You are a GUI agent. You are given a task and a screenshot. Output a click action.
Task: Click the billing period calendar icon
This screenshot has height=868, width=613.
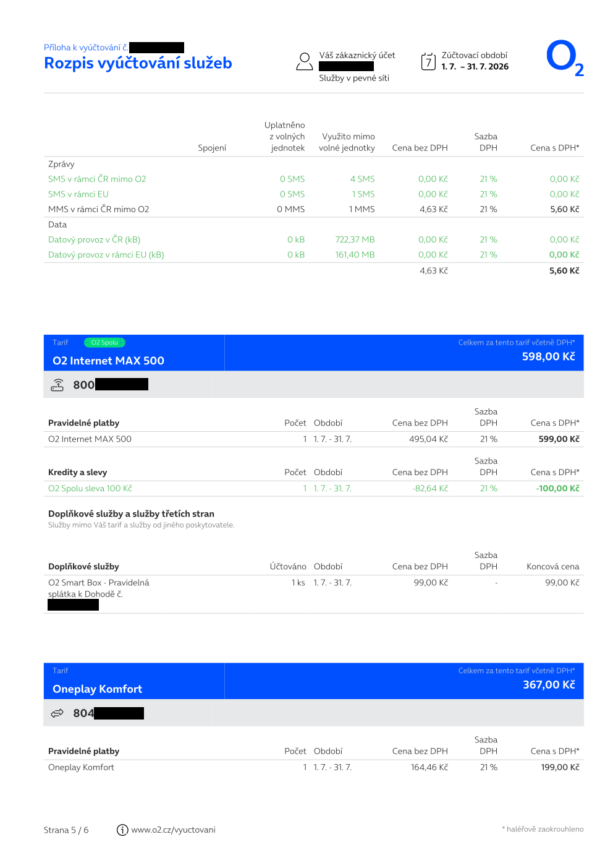(428, 61)
